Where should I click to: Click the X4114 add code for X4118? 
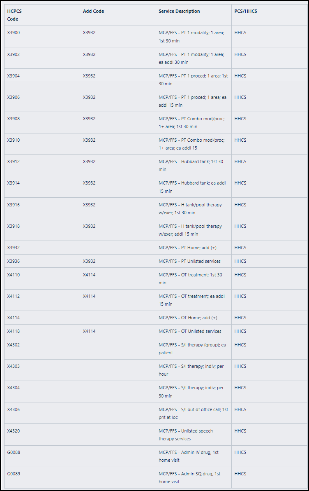click(89, 332)
